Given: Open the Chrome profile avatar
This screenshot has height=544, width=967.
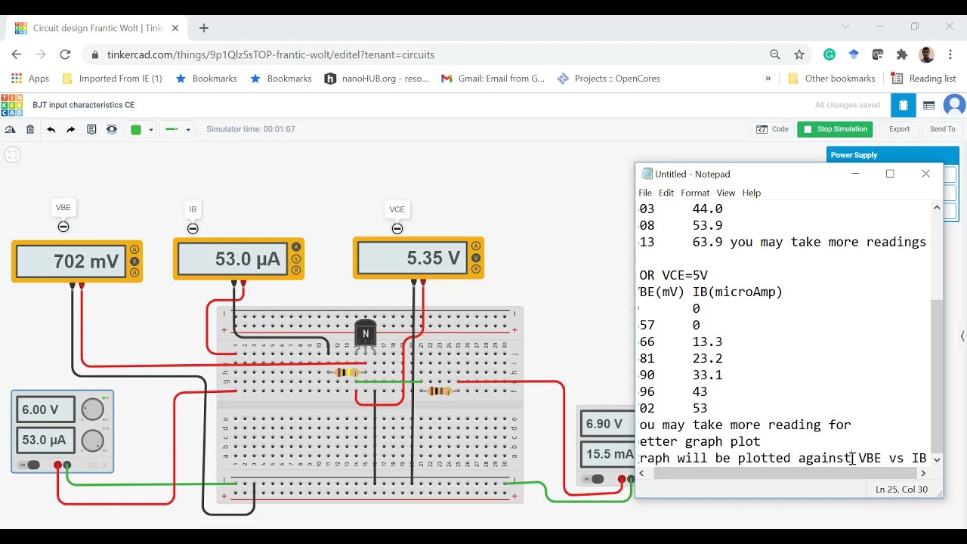Looking at the screenshot, I should [927, 54].
